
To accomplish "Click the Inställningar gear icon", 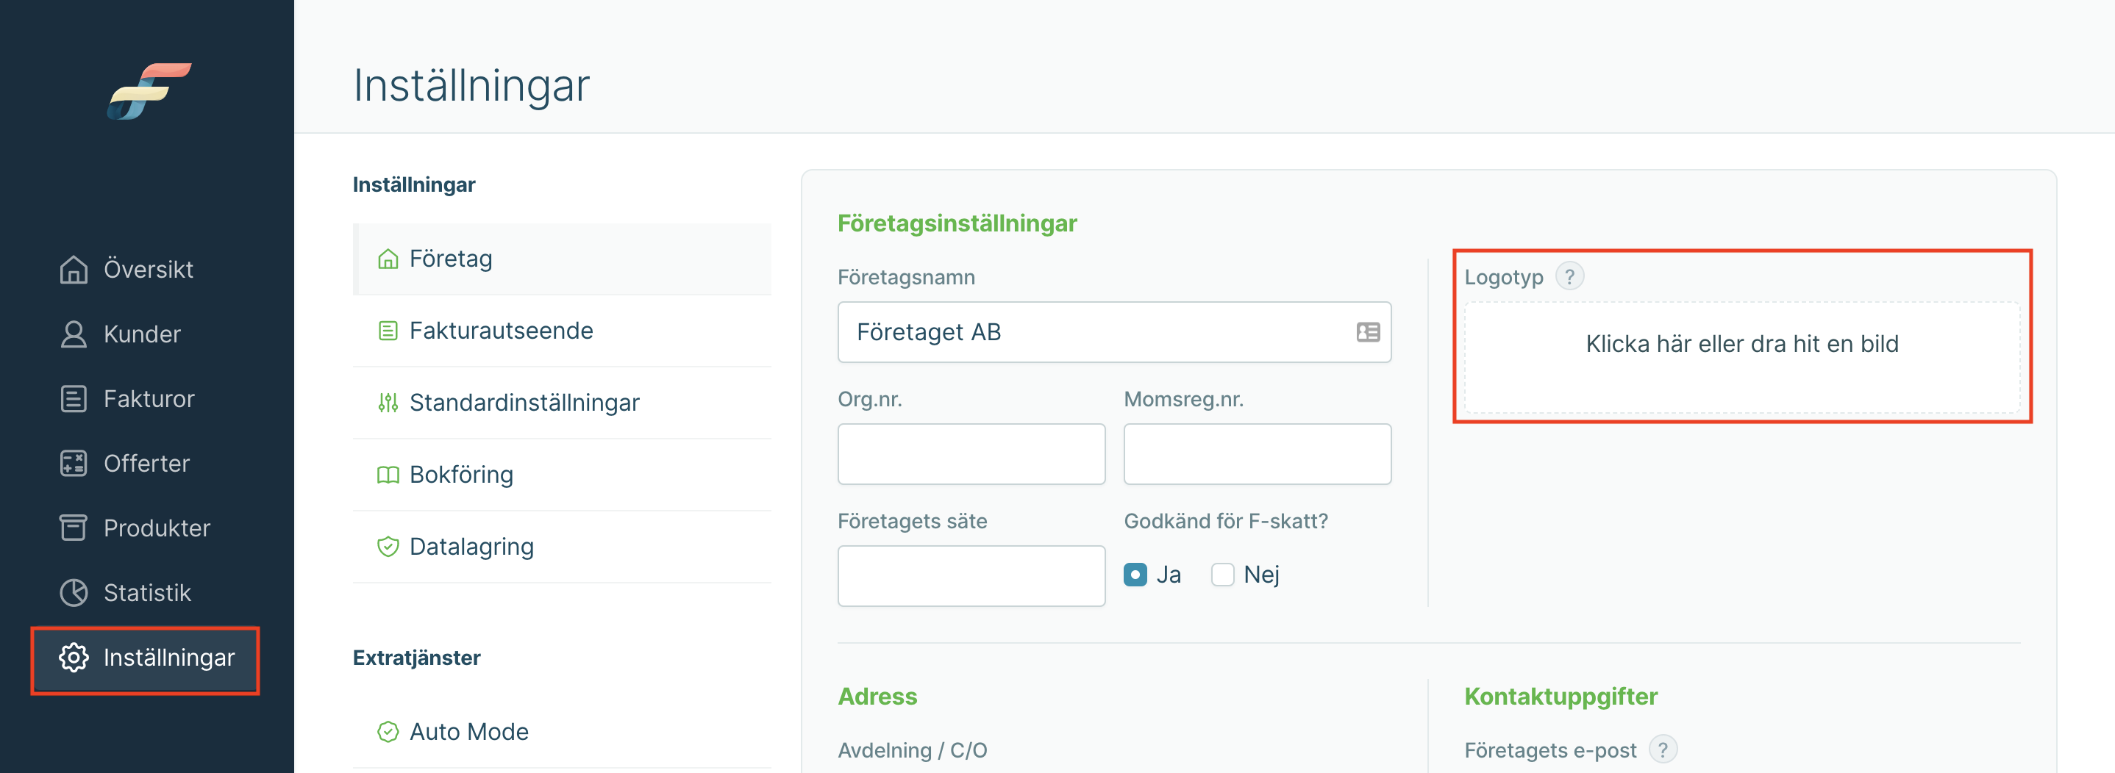I will click(x=73, y=658).
